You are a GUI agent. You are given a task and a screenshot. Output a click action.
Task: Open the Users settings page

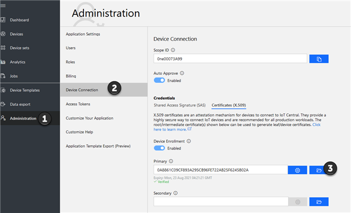[x=70, y=48]
